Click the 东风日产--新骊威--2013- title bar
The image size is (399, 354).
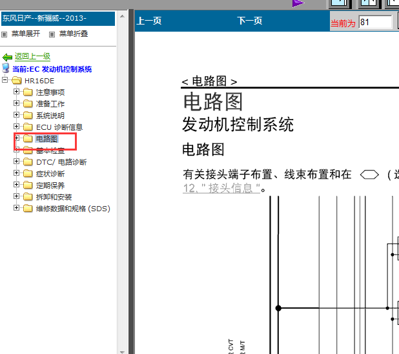click(58, 18)
